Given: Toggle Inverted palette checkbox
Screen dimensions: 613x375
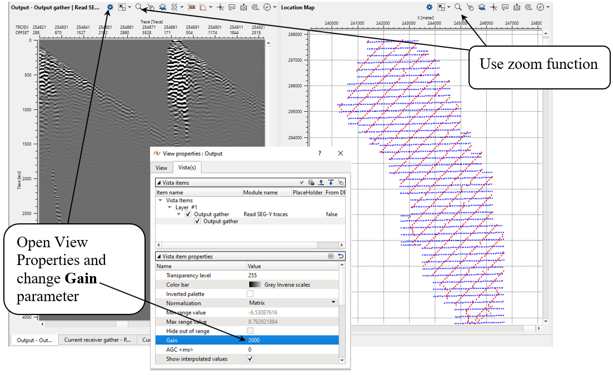Looking at the screenshot, I should pyautogui.click(x=250, y=294).
